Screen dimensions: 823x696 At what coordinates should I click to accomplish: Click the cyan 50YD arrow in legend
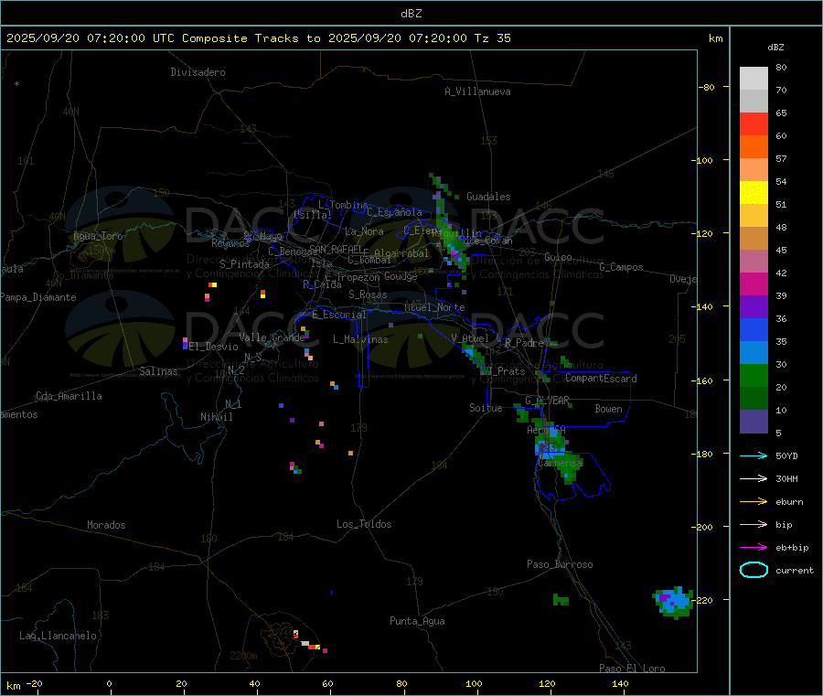pos(754,455)
